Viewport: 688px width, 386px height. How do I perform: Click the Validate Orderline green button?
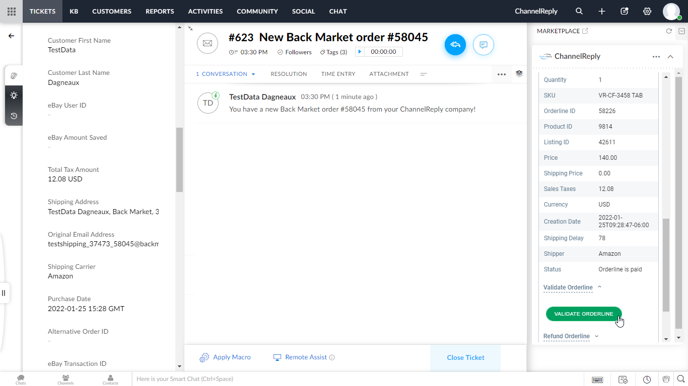click(x=584, y=314)
